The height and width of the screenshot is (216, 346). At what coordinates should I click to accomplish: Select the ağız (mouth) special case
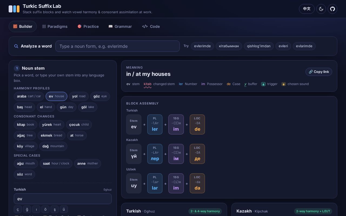[x=26, y=164]
